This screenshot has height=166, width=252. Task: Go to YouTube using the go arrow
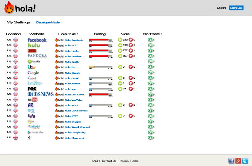(151, 100)
